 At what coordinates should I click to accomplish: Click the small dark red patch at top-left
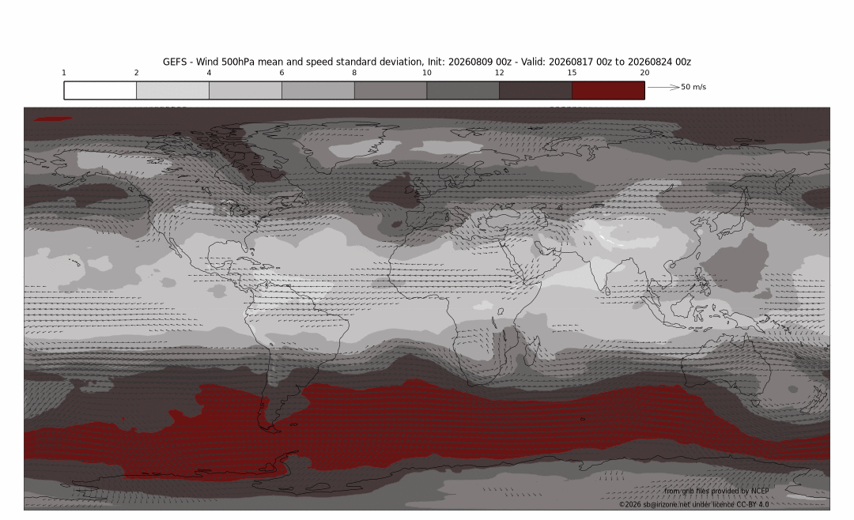[x=53, y=119]
